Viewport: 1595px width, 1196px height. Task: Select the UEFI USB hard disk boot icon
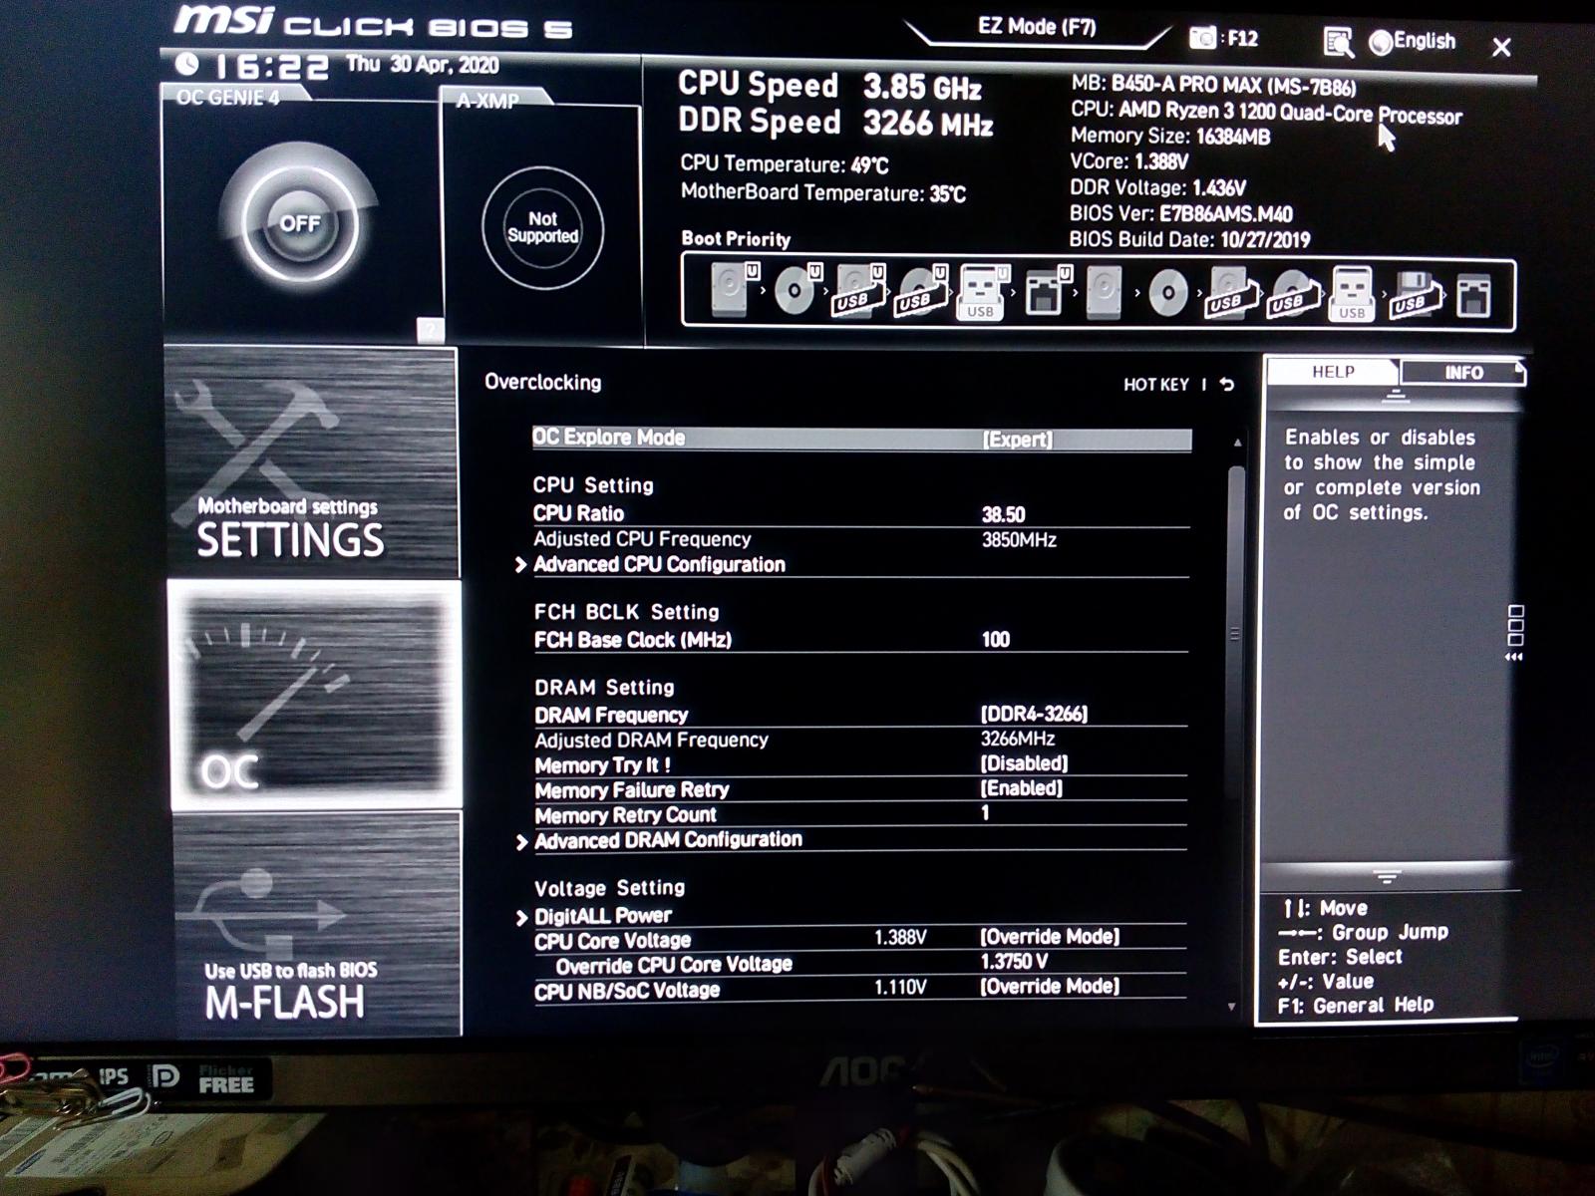pos(859,292)
